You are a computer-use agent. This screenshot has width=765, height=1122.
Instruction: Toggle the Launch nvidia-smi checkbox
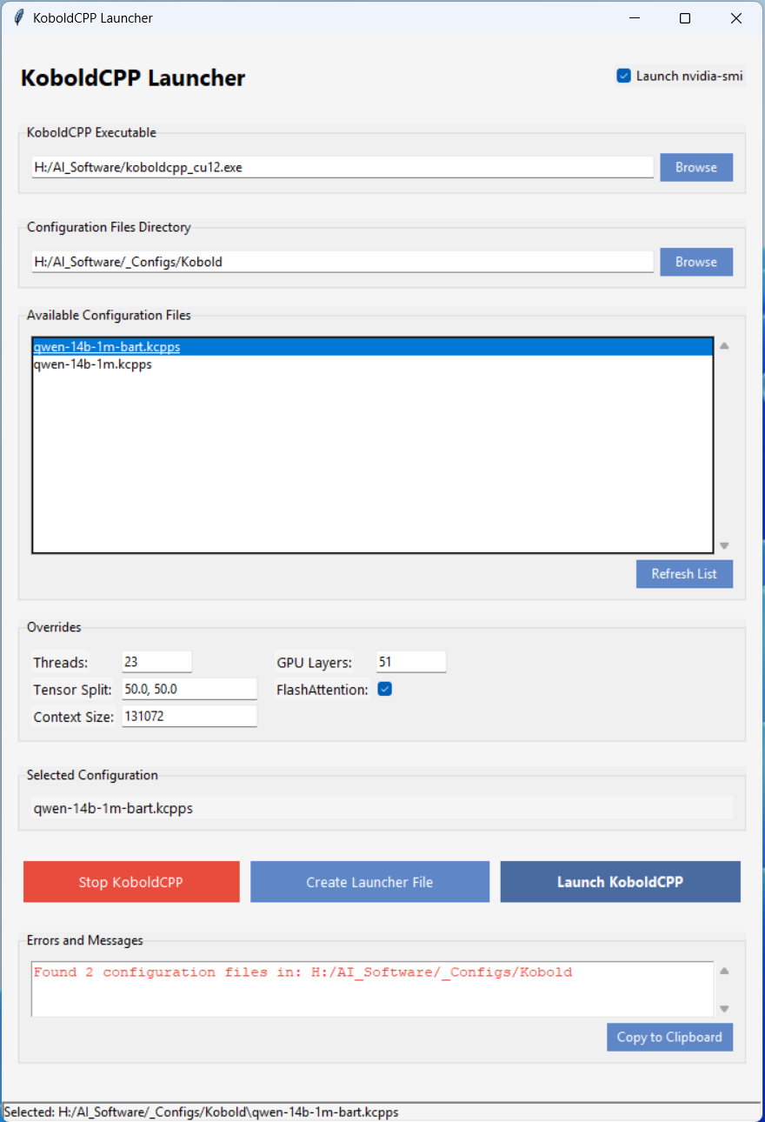pos(623,76)
